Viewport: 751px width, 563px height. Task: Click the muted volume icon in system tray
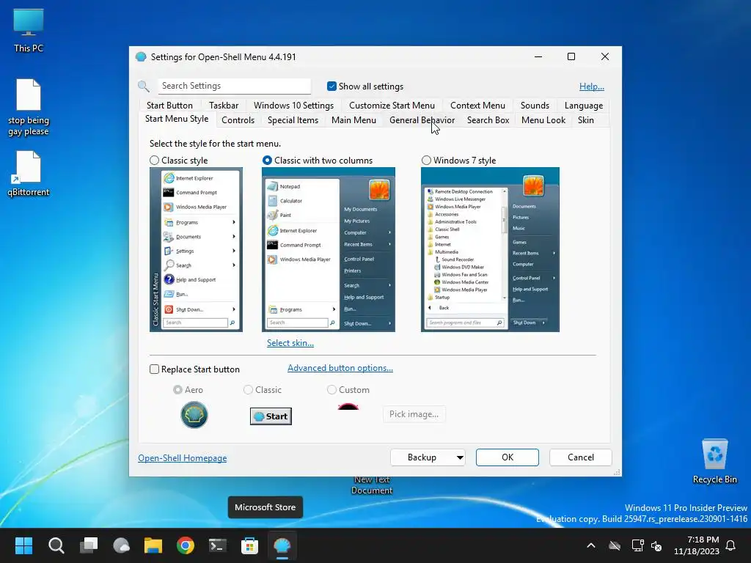click(656, 545)
